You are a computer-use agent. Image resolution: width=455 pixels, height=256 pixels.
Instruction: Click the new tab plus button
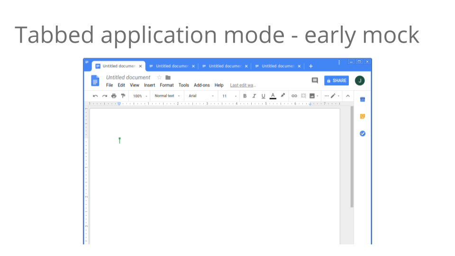(x=311, y=66)
